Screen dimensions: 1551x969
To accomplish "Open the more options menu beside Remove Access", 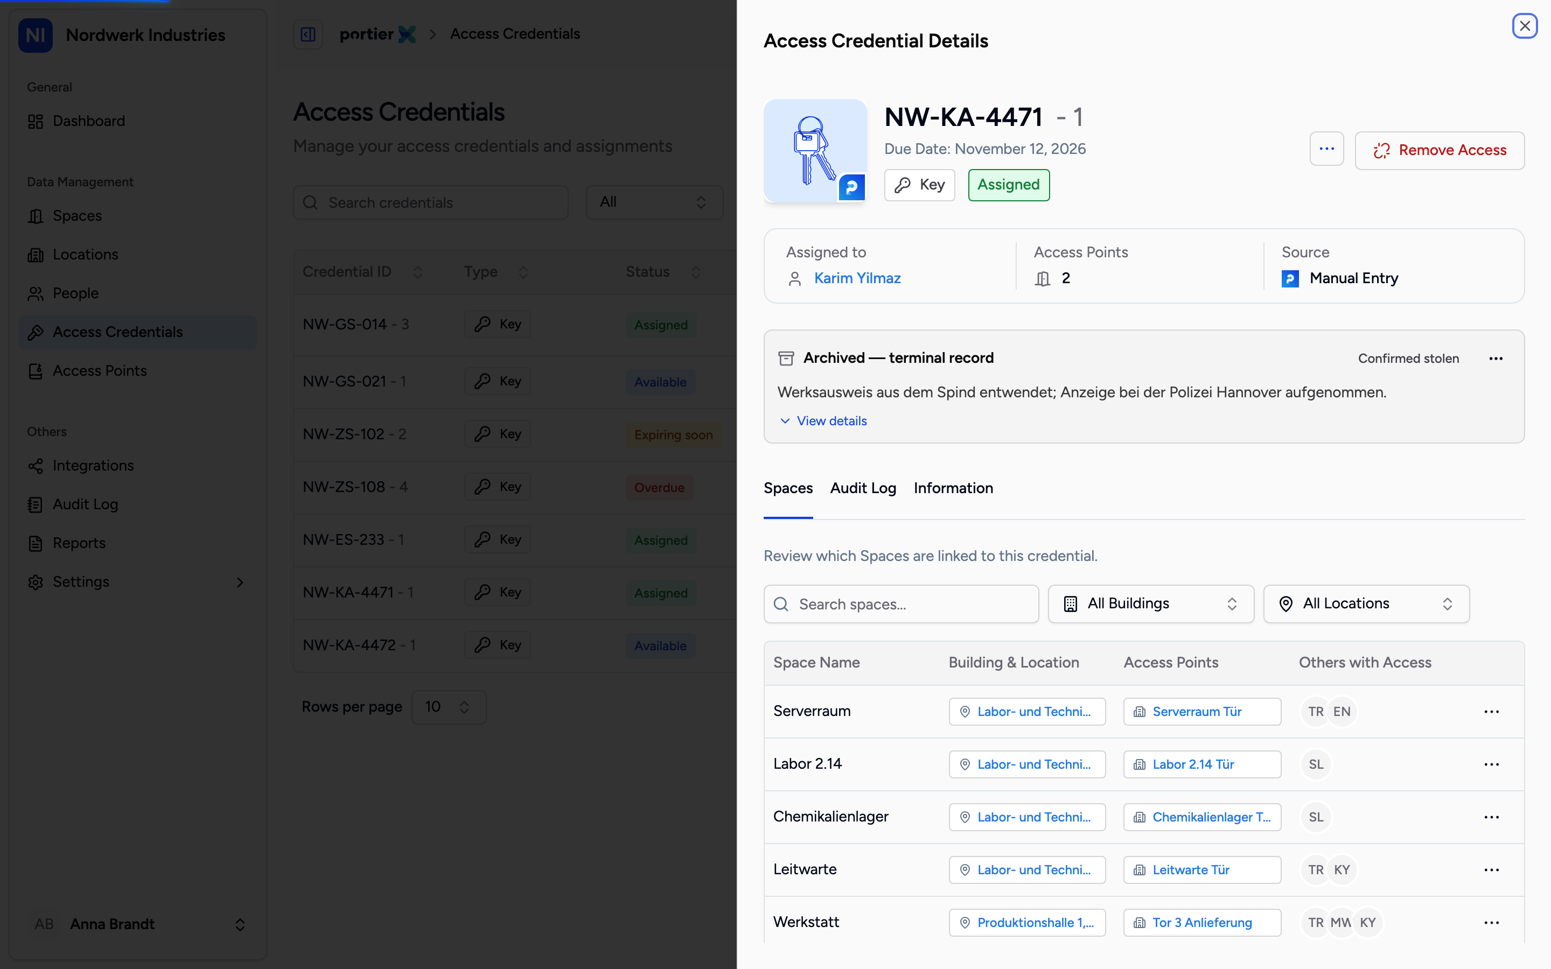I will coord(1326,149).
